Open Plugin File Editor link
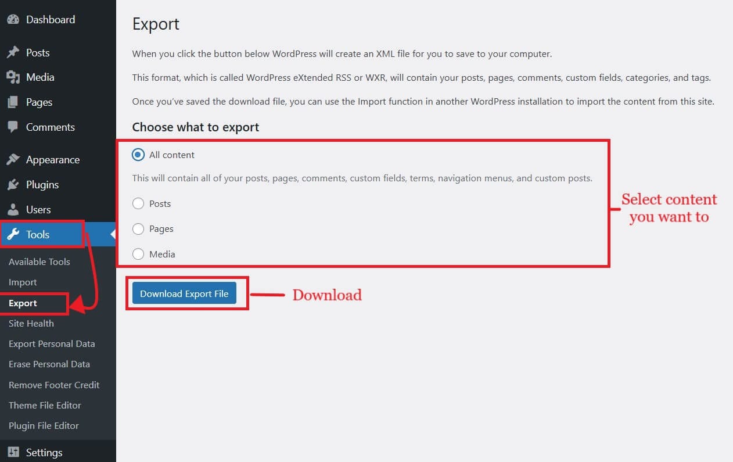733x462 pixels. tap(44, 425)
